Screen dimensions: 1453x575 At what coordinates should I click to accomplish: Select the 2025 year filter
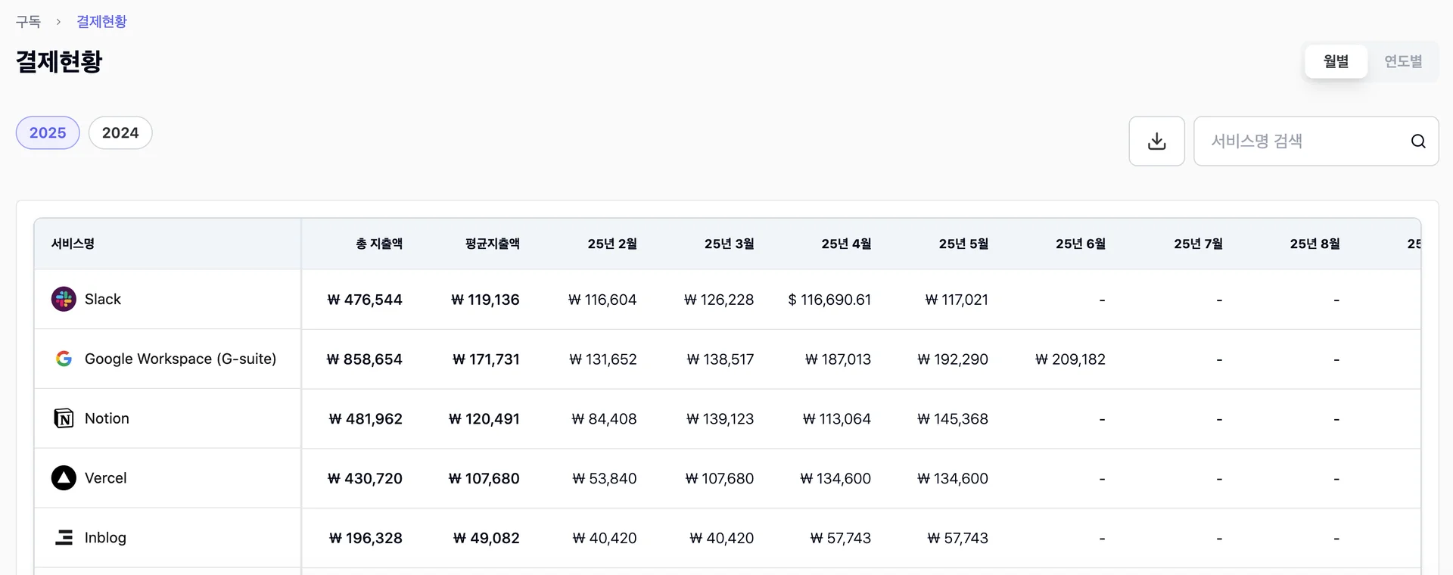tap(48, 132)
